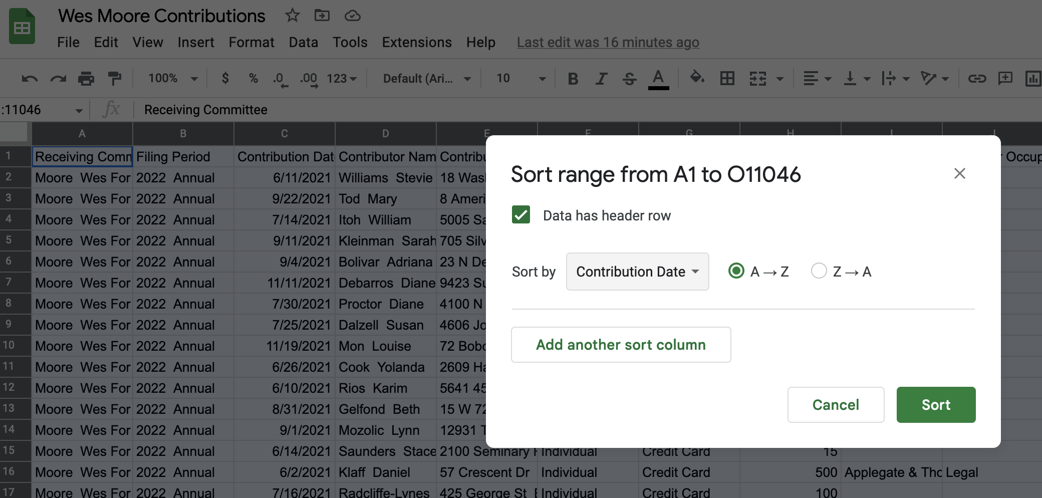1042x498 pixels.
Task: Close the sort range dialog
Action: [959, 173]
